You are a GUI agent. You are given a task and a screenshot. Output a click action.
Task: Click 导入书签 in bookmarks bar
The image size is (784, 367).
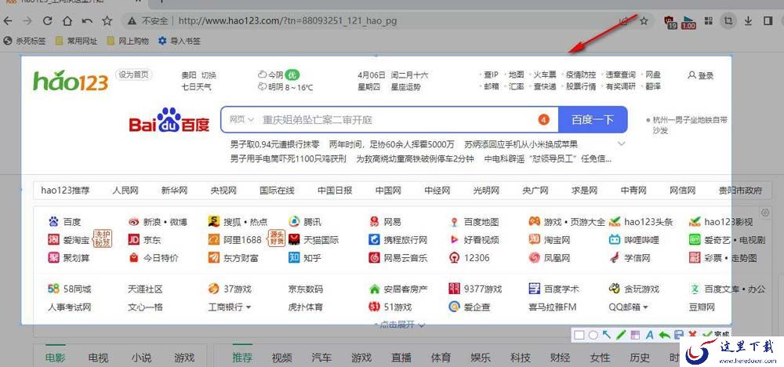180,41
